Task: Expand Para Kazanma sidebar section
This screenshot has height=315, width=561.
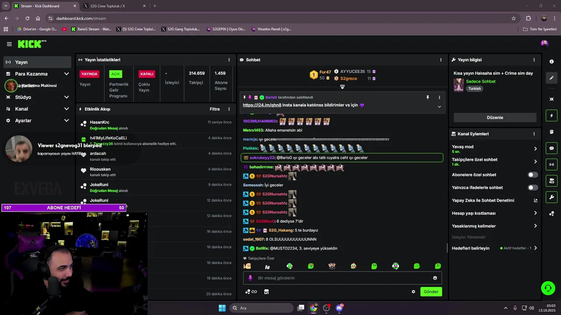Action: coord(67,74)
